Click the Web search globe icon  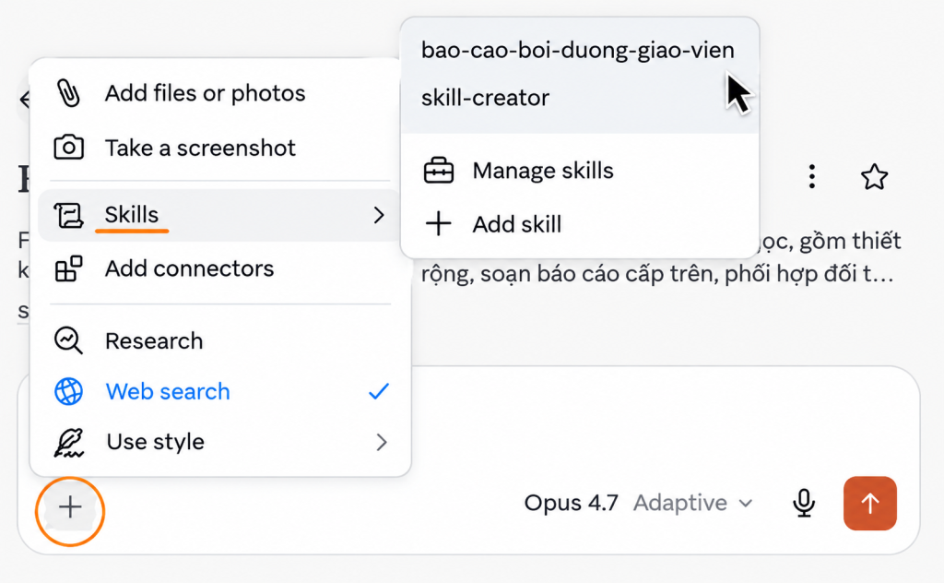pos(68,391)
